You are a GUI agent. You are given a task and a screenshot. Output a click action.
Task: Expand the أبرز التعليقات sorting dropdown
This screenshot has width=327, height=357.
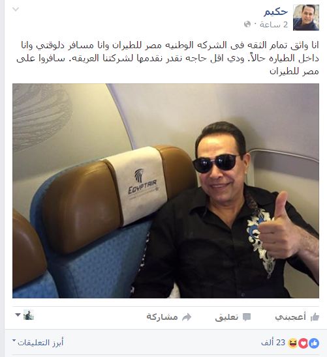[x=38, y=343]
